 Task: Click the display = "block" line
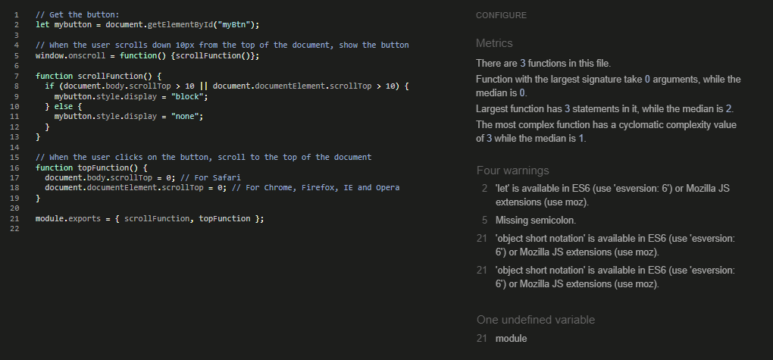(x=131, y=97)
